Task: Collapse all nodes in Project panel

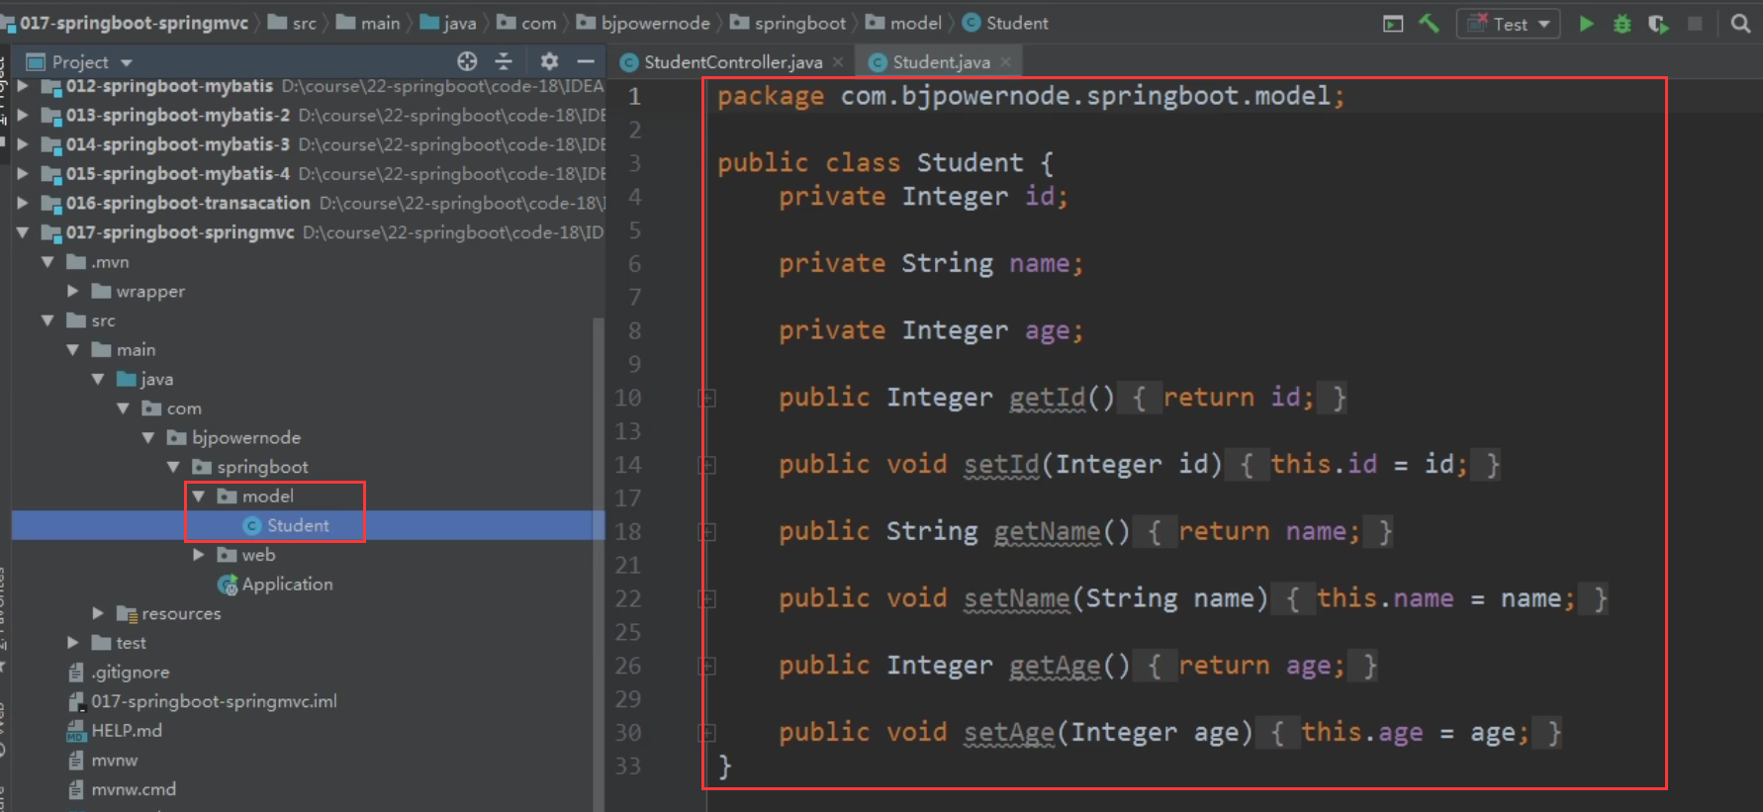Action: coord(504,61)
